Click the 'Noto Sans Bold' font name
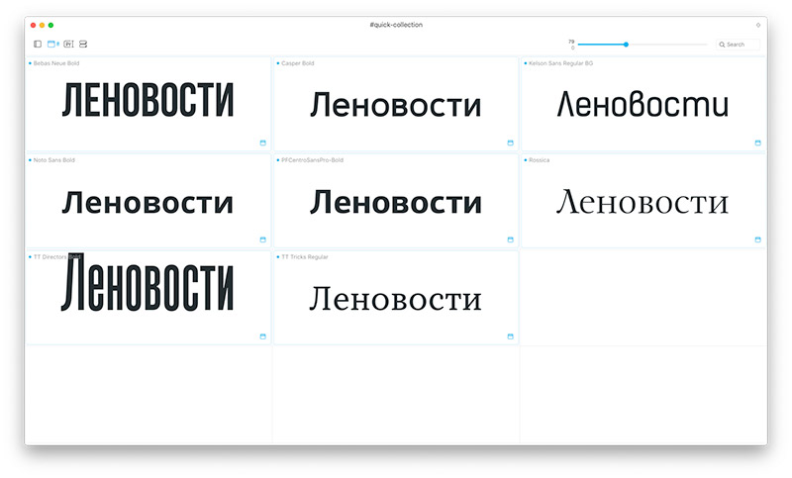The height and width of the screenshot is (478, 792). [53, 160]
